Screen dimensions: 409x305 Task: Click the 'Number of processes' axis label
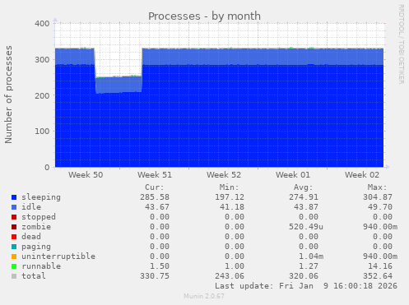click(x=8, y=95)
